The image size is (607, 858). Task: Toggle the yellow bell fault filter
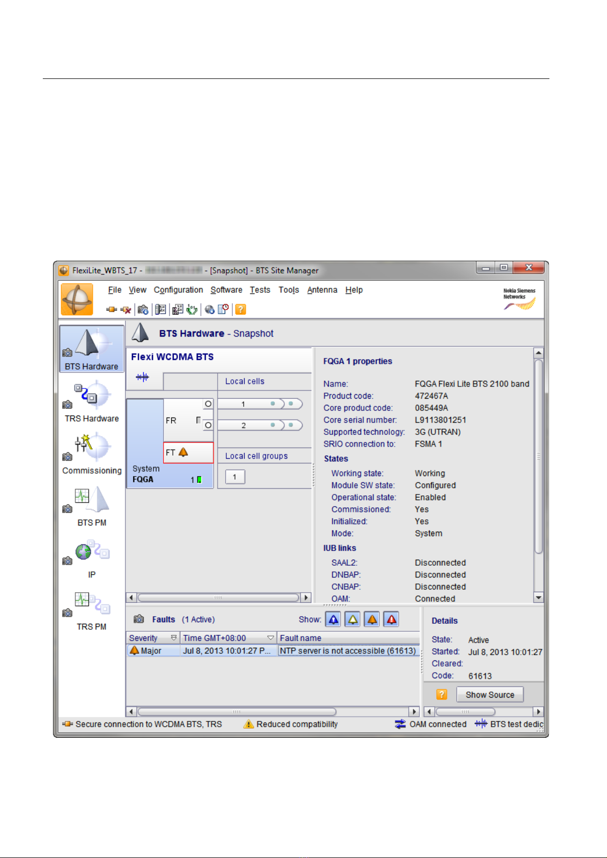(353, 619)
